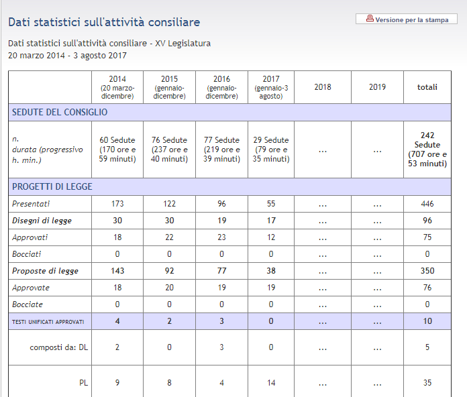The width and height of the screenshot is (467, 397).
Task: Click the Approvati 2016 value 23
Action: pos(221,237)
